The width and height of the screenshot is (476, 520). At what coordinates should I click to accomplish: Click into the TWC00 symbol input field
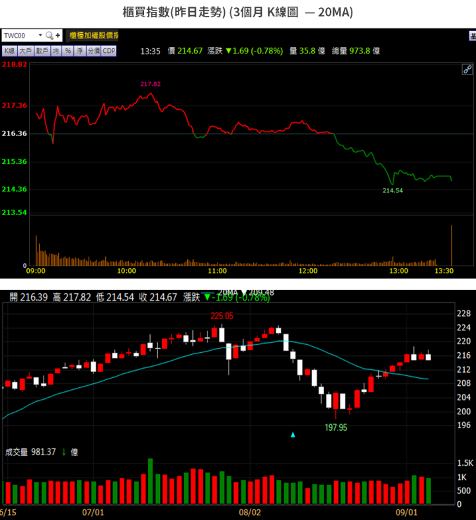pos(20,36)
